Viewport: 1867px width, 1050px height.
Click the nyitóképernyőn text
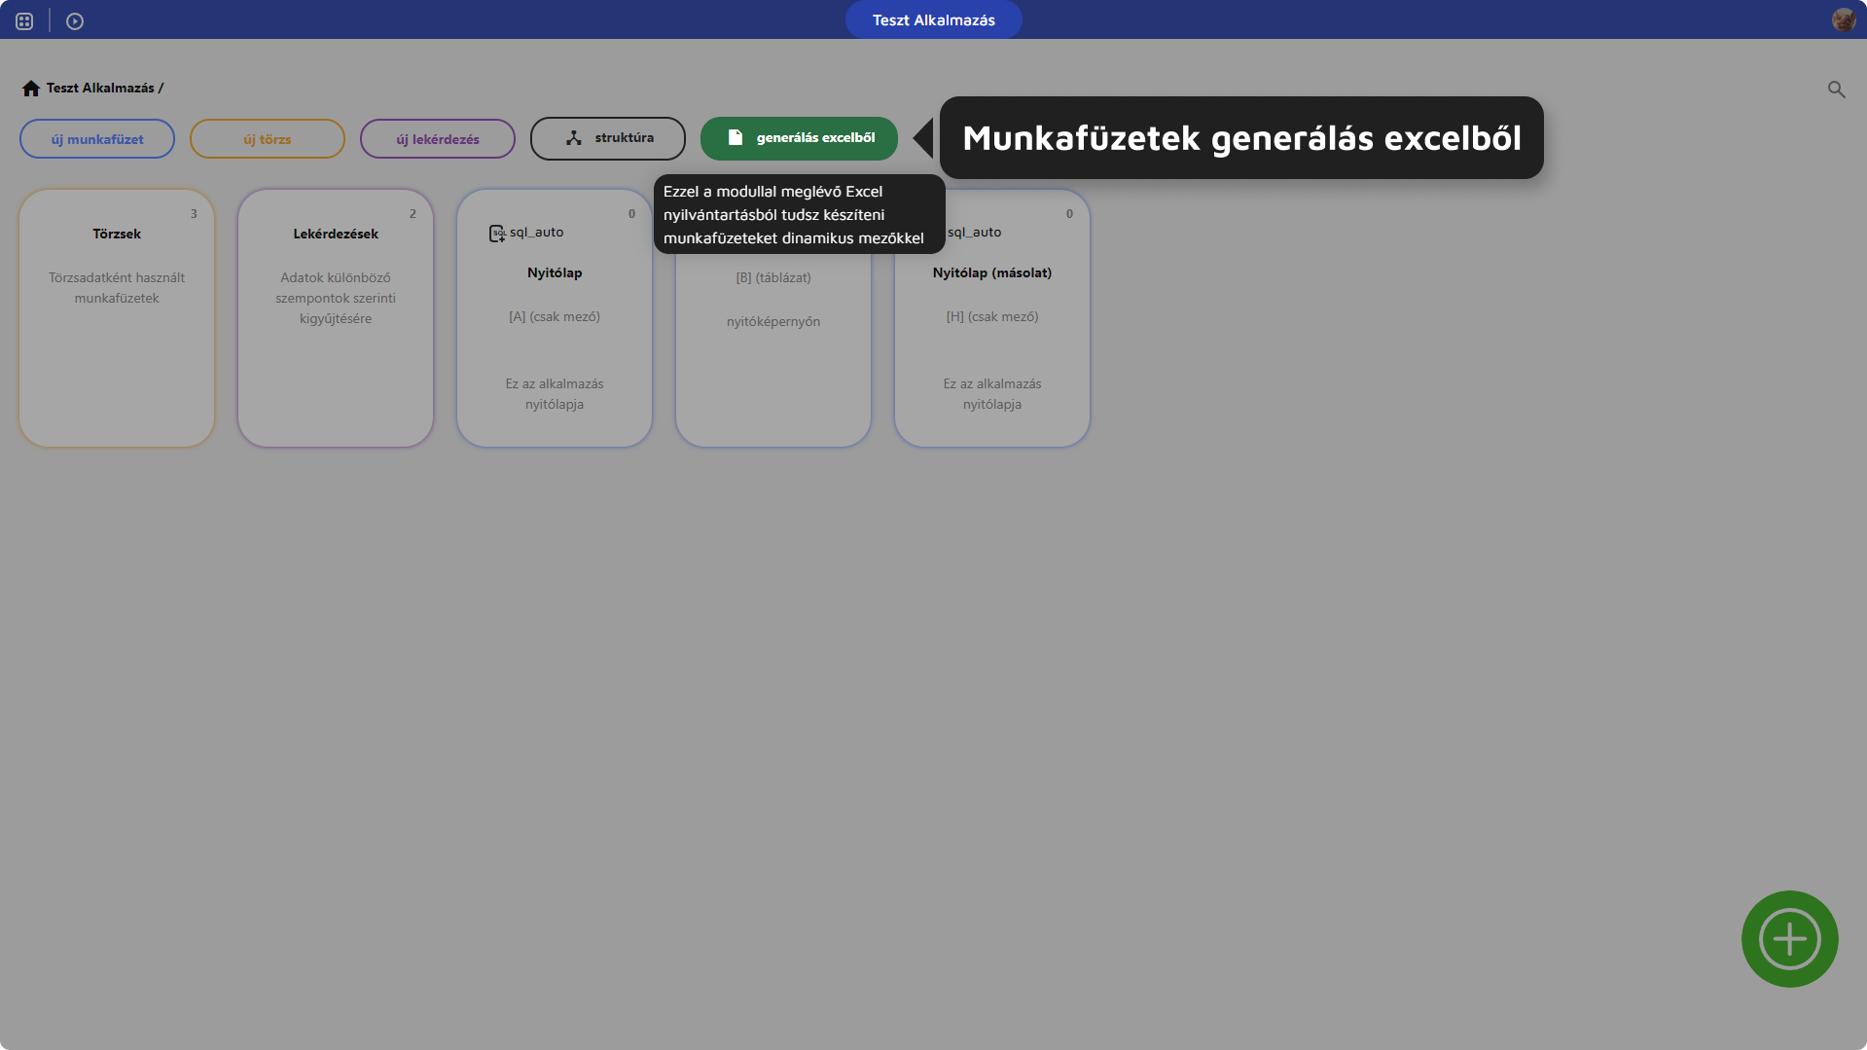pos(773,322)
